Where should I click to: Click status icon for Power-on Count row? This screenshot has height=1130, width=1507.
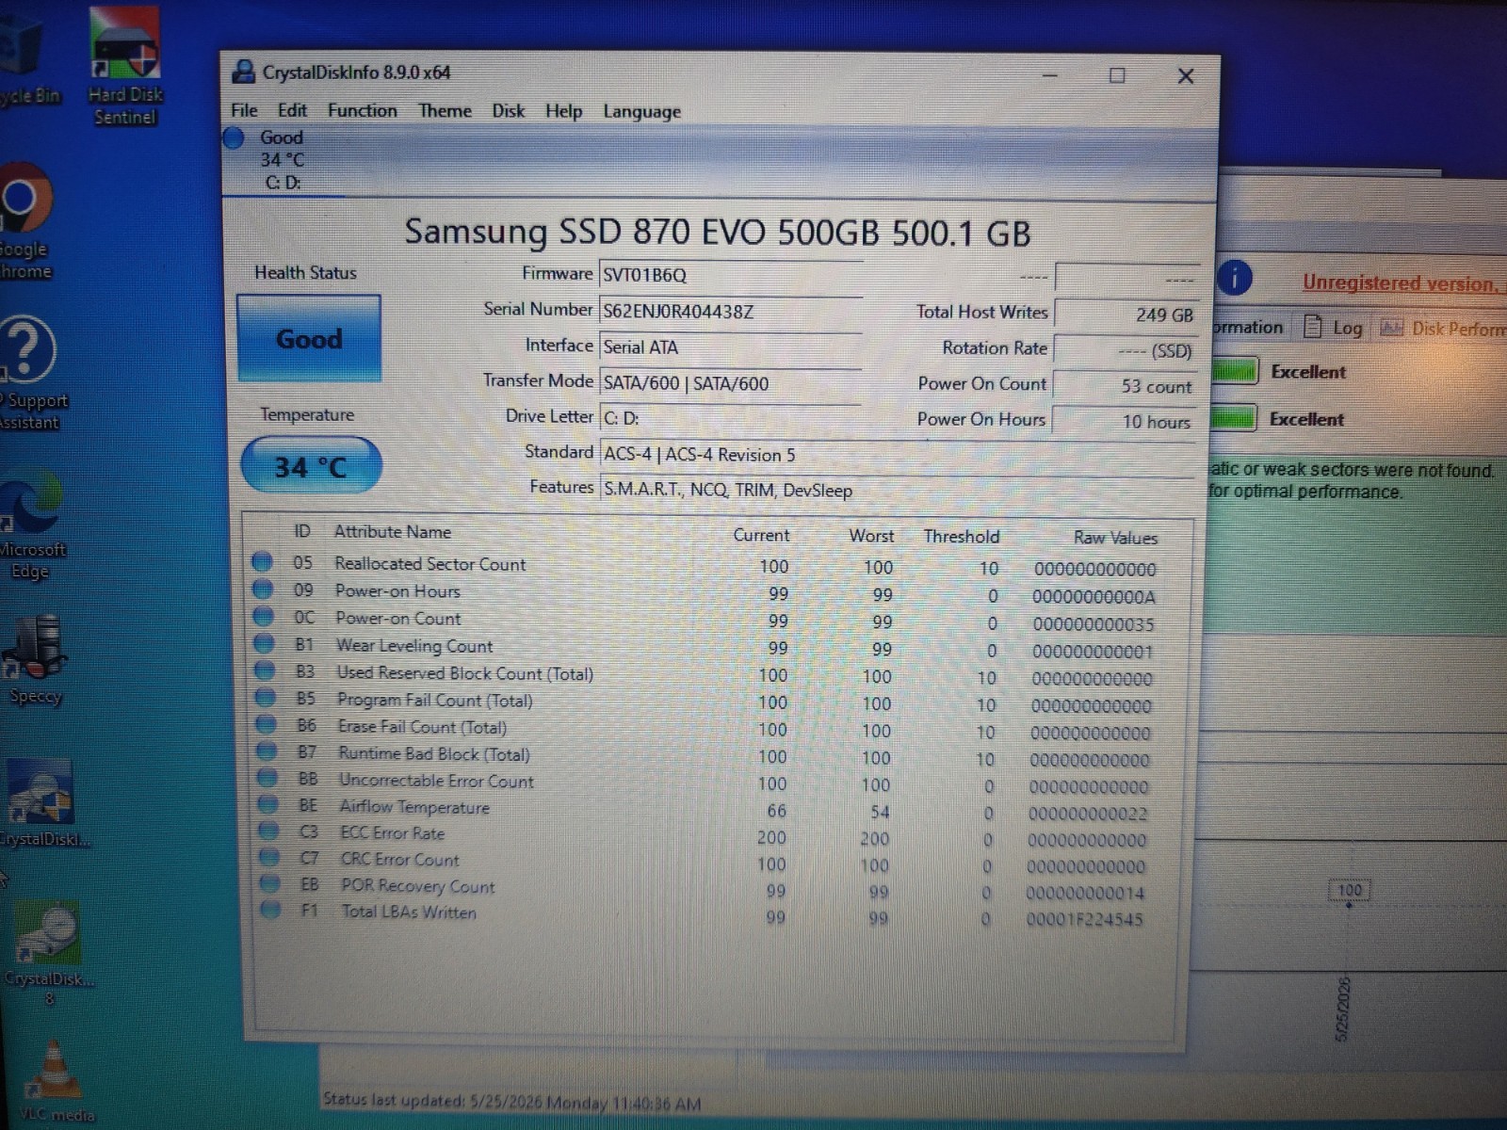(264, 617)
